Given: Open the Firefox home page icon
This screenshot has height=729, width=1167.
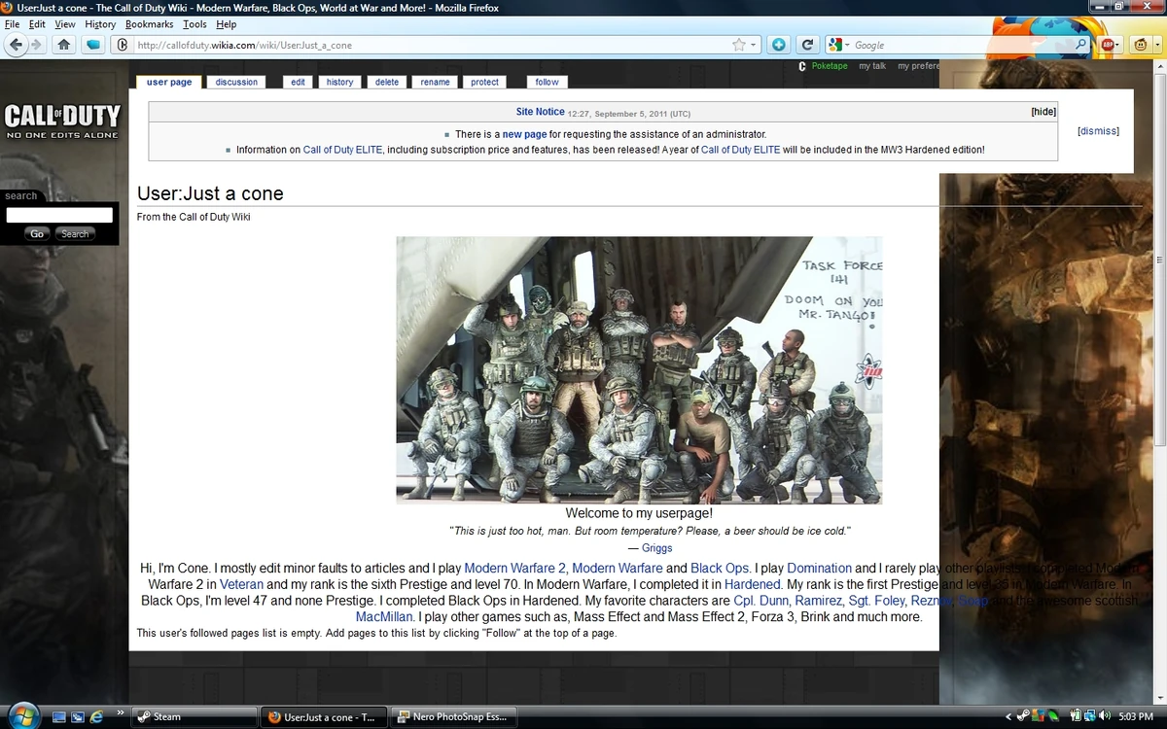Looking at the screenshot, I should 64,45.
